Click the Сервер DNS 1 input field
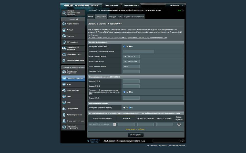 tap(131, 81)
